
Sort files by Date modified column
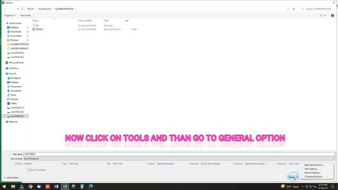point(85,21)
